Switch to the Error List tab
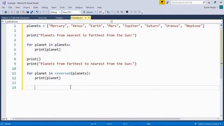Screen dimensions: 224x126 pyautogui.click(x=42, y=18)
